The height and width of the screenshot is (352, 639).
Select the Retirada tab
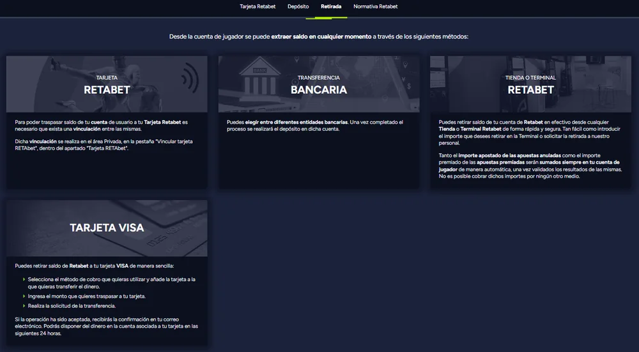pyautogui.click(x=331, y=6)
